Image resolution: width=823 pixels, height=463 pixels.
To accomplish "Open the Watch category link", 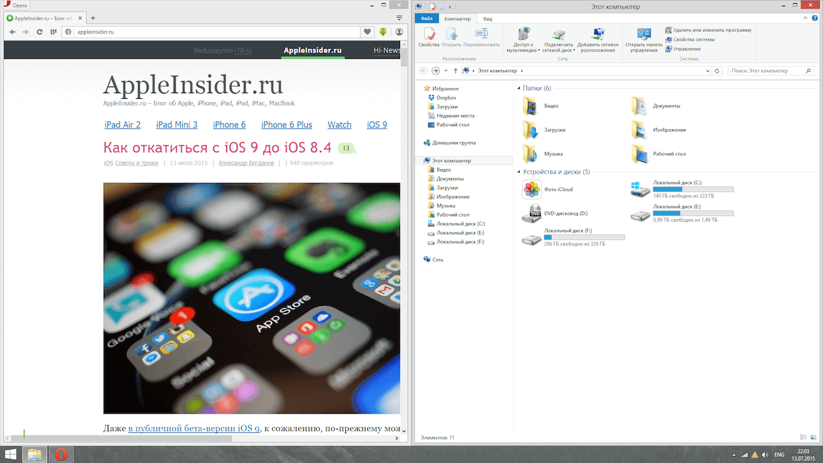I will point(339,125).
